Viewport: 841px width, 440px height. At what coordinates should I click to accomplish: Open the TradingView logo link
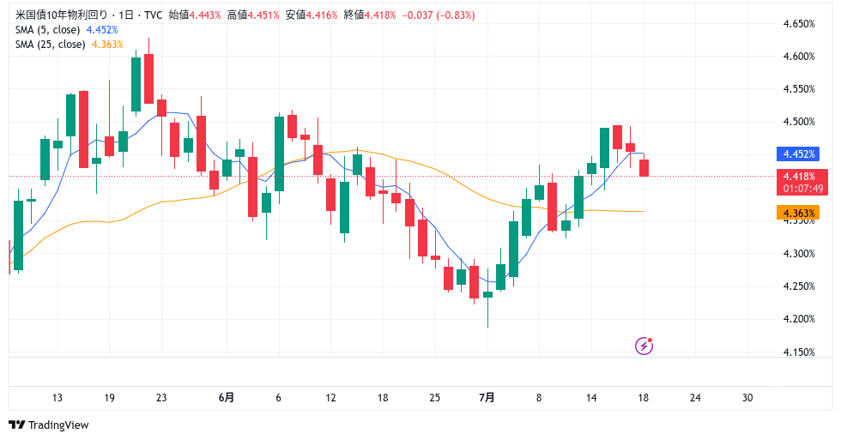tap(49, 425)
